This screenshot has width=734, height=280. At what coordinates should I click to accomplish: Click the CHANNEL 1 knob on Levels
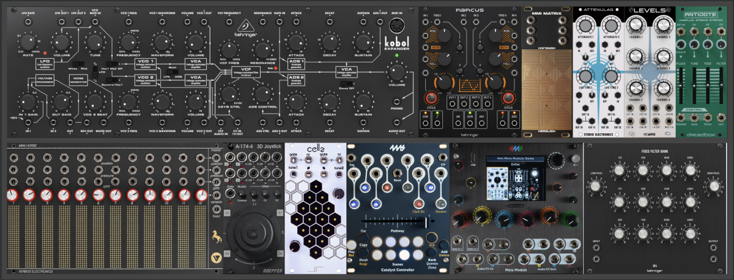636,25
